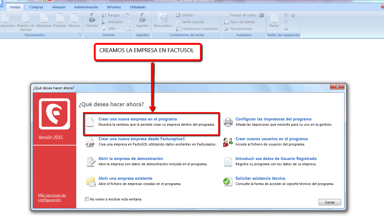Open Condiciones especiales in the ribbon

[x=197, y=29]
